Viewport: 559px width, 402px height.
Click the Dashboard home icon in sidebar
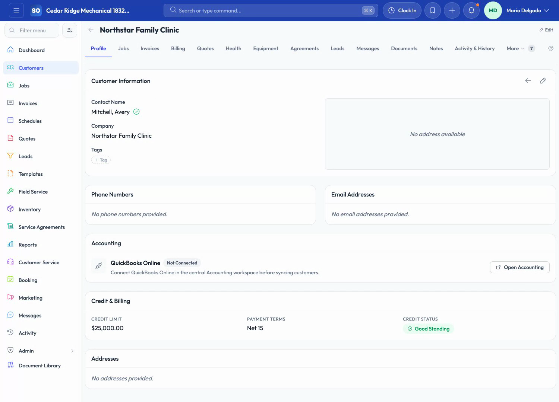coord(10,50)
